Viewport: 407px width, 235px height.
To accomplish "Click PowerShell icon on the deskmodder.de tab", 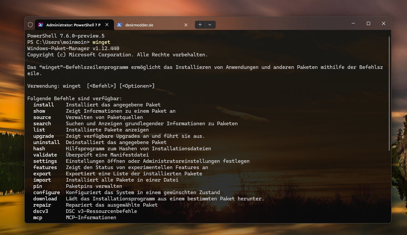I will (x=120, y=25).
